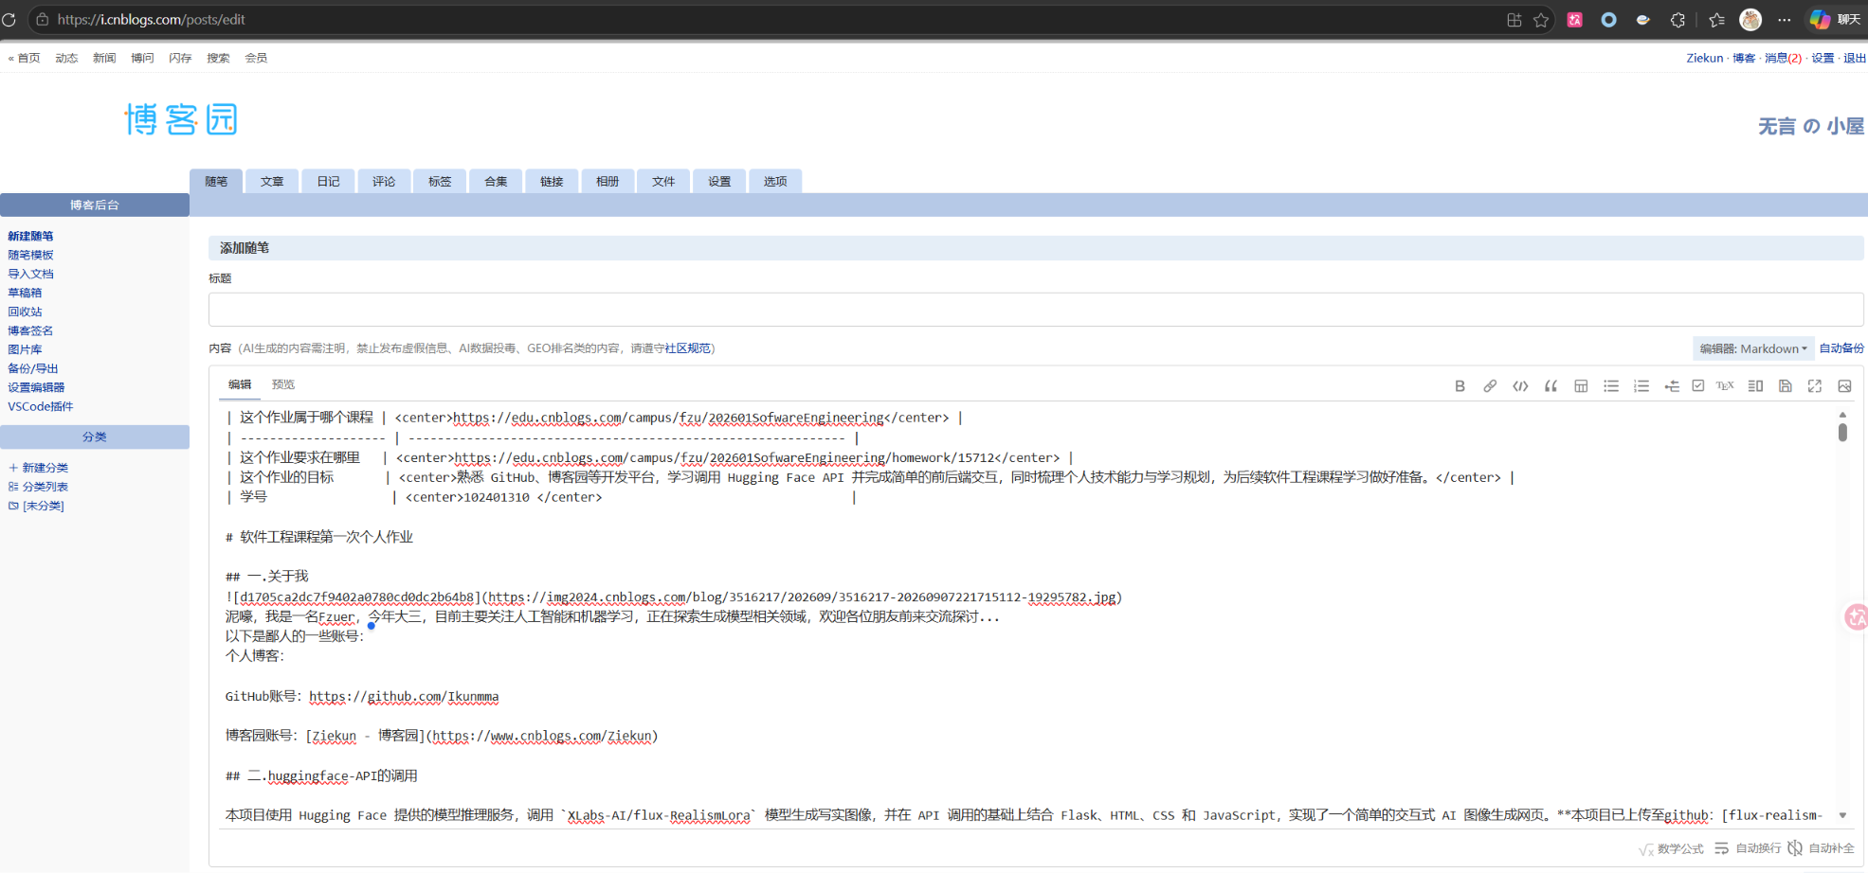Click the save (floppy disk) toolbar icon
Image resolution: width=1868 pixels, height=873 pixels.
pyautogui.click(x=1786, y=386)
